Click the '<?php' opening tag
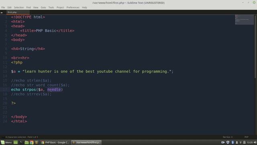 (x=17, y=62)
